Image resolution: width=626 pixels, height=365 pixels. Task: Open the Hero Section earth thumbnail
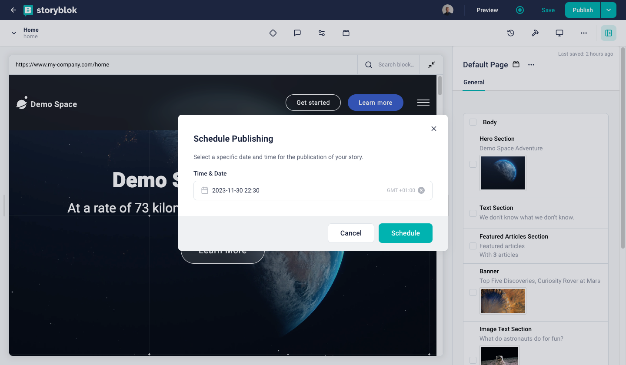click(503, 173)
